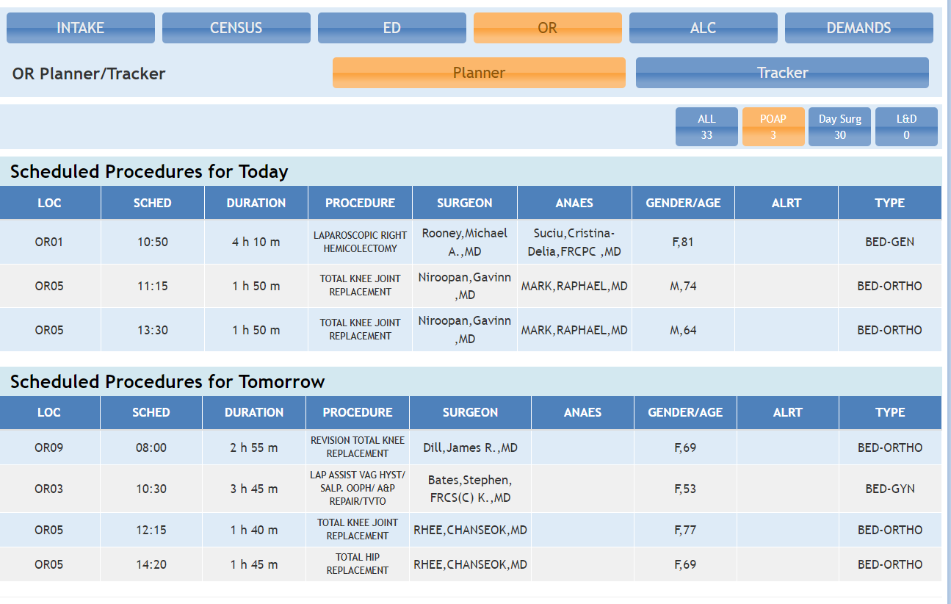Click the OR03 location cell
Screen dimensions: 951x604
pos(49,489)
